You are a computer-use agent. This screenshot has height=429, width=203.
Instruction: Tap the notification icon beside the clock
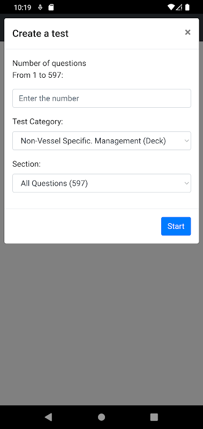(x=40, y=8)
